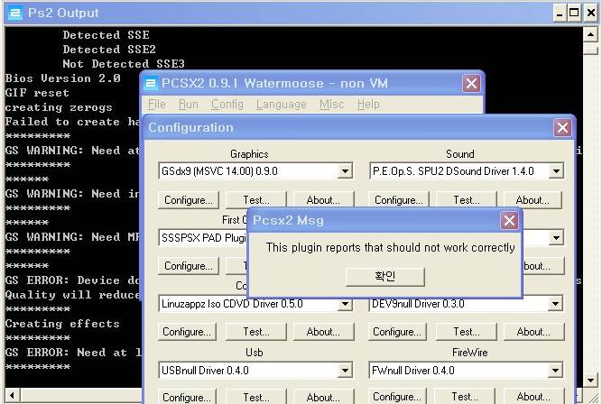602x404 pixels.
Task: Configure the DEV9null Driver
Action: [397, 332]
